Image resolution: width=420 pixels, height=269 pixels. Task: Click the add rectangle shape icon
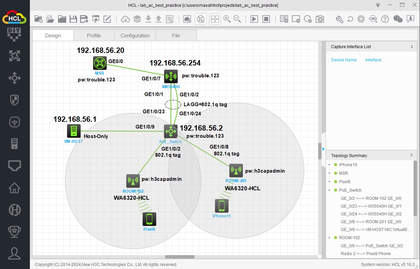(x=296, y=19)
